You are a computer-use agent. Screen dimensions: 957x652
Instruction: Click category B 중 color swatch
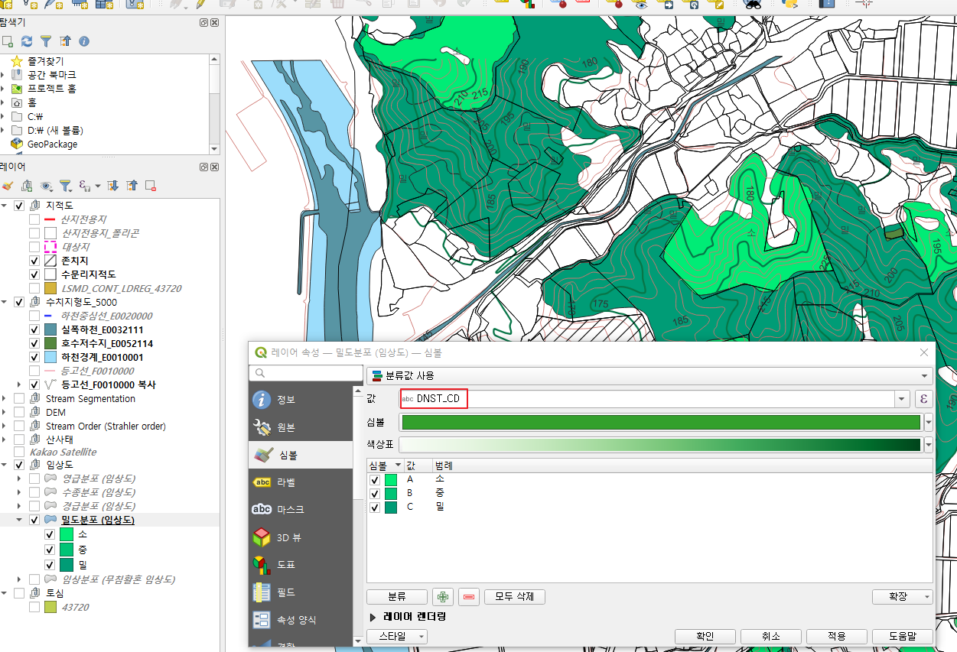click(391, 494)
